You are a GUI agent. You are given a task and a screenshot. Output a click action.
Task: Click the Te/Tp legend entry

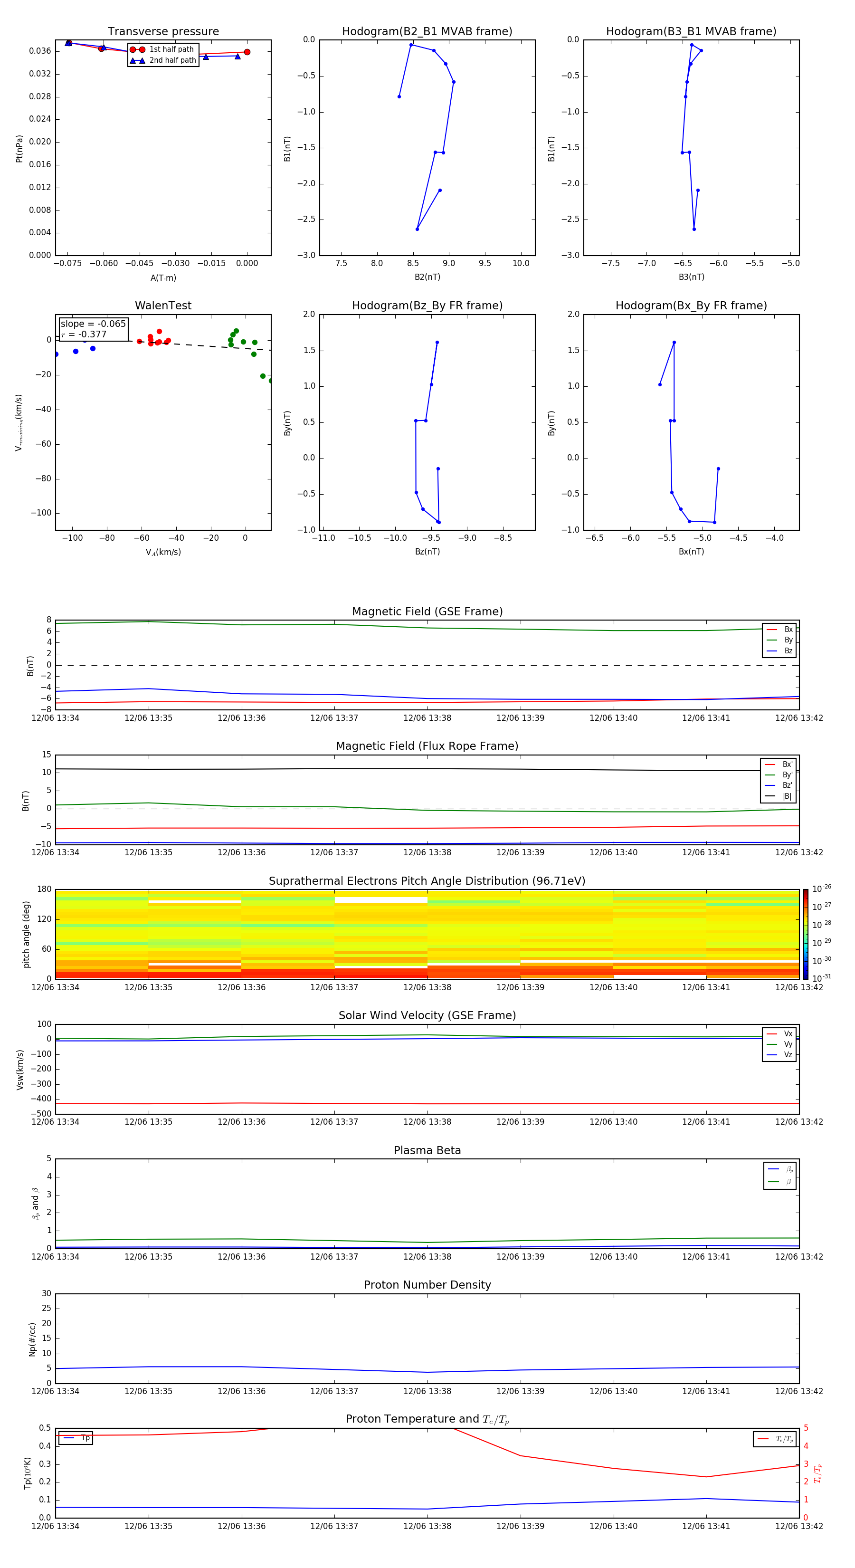coord(775,1439)
